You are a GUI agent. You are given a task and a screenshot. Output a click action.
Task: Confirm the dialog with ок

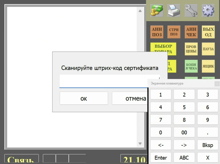click(84, 98)
